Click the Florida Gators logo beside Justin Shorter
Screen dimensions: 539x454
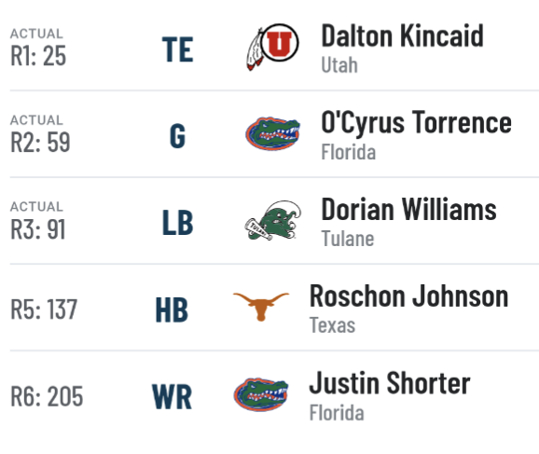click(261, 394)
